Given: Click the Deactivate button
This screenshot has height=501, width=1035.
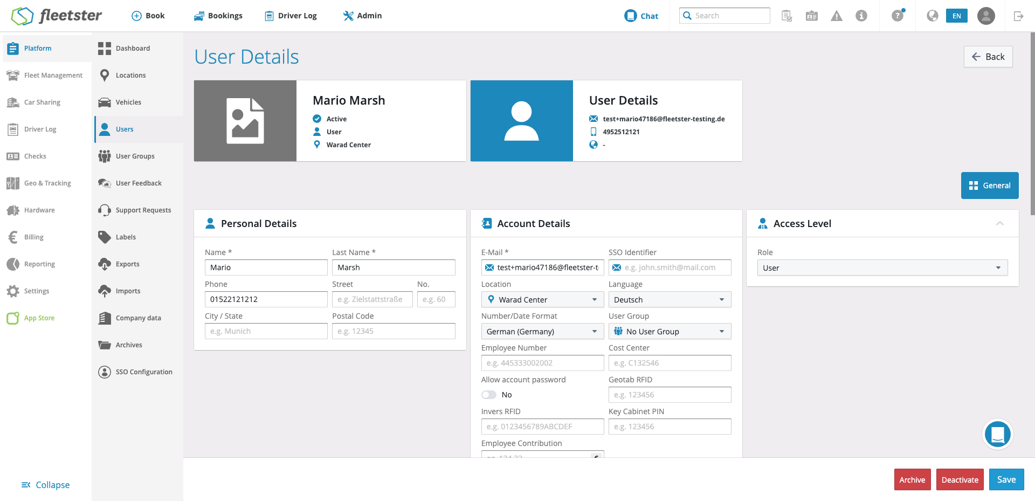Looking at the screenshot, I should (x=960, y=480).
